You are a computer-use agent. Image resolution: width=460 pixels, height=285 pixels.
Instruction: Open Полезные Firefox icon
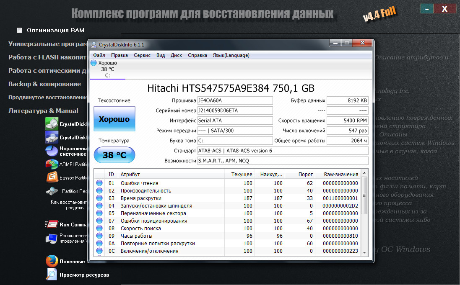point(52,261)
